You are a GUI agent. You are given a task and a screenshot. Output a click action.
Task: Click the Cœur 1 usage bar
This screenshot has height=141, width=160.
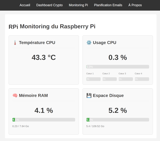click(93, 79)
